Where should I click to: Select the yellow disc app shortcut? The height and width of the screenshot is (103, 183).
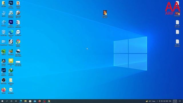[11, 62]
